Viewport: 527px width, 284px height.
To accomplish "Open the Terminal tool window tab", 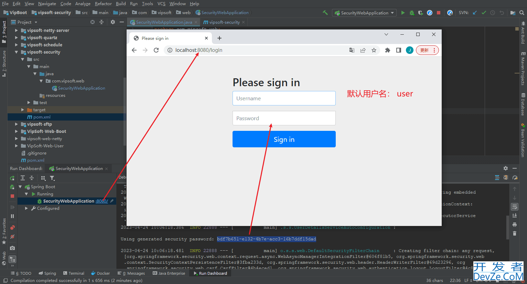I will [x=74, y=273].
